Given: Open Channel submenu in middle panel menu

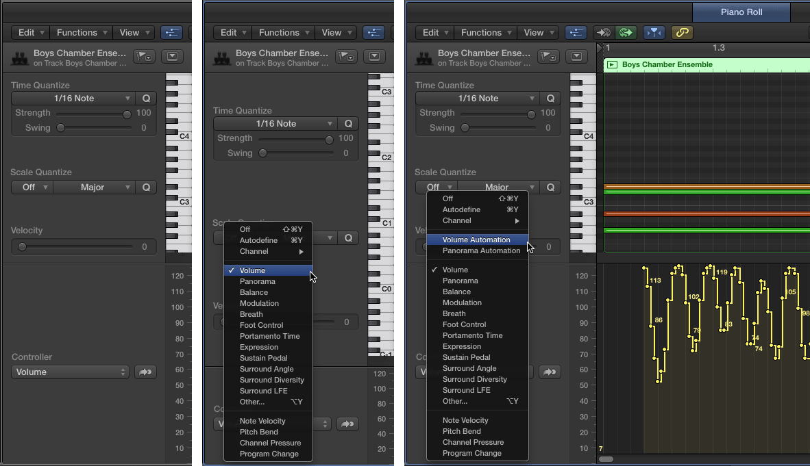Looking at the screenshot, I should pyautogui.click(x=268, y=251).
